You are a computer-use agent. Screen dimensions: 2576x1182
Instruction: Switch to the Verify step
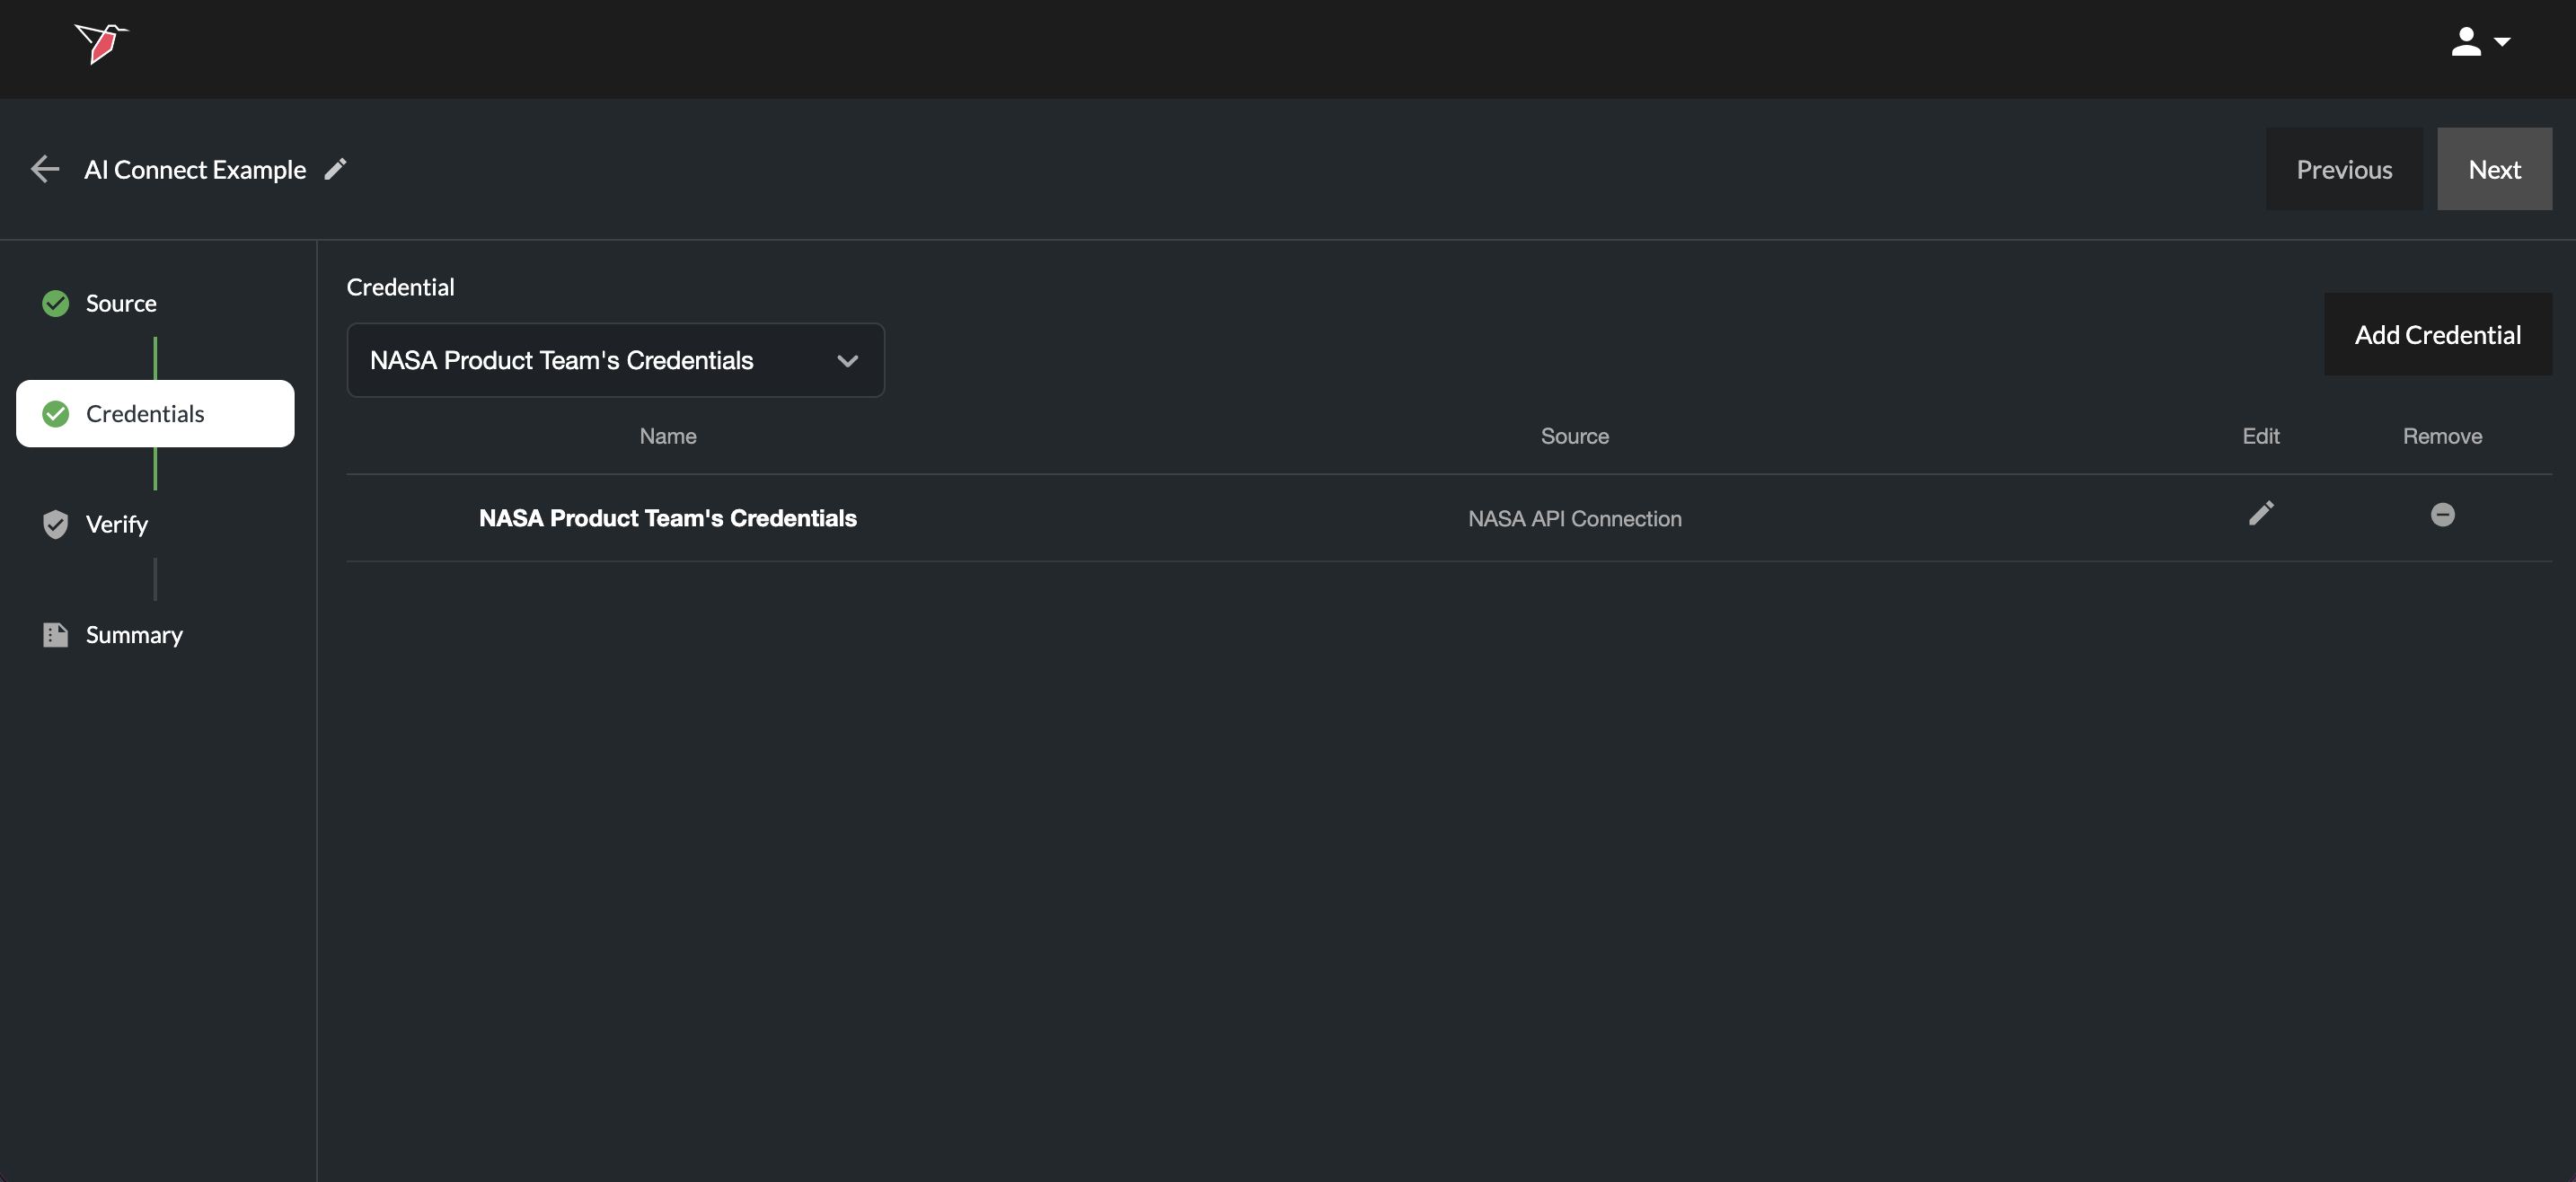117,524
